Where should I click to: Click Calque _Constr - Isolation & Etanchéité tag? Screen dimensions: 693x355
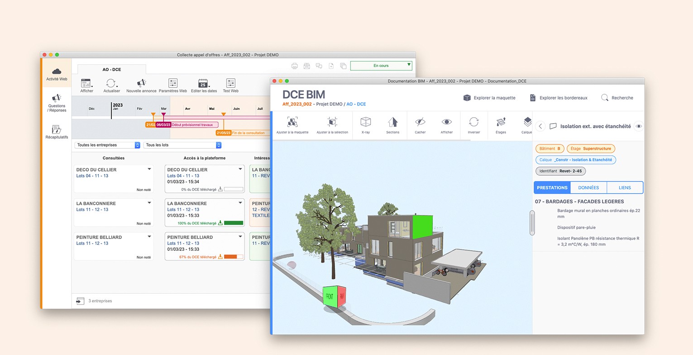pyautogui.click(x=576, y=160)
